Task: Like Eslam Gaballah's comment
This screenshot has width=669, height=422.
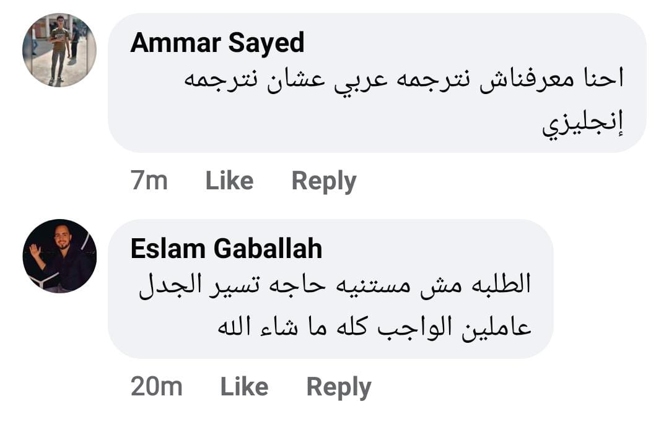Action: click(x=244, y=387)
